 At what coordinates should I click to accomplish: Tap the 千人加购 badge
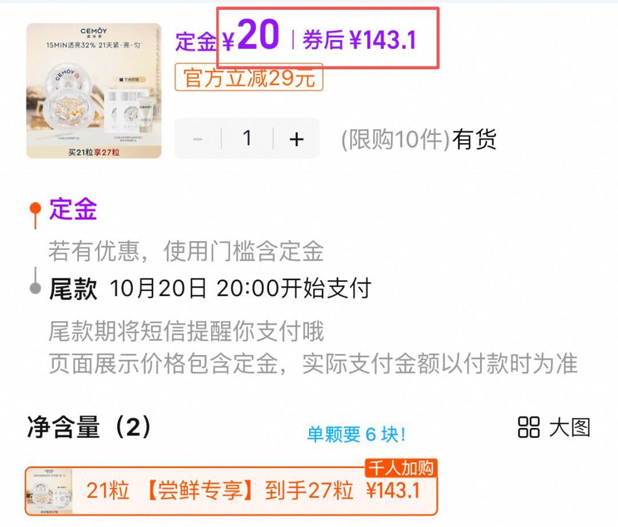[x=401, y=468]
